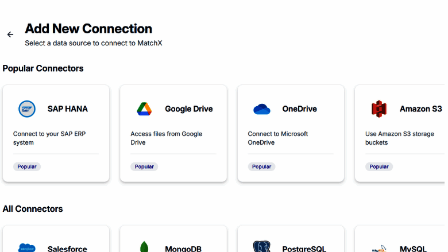This screenshot has height=252, width=448.
Task: Open the PostgreSQL connector title
Action: pos(304,249)
